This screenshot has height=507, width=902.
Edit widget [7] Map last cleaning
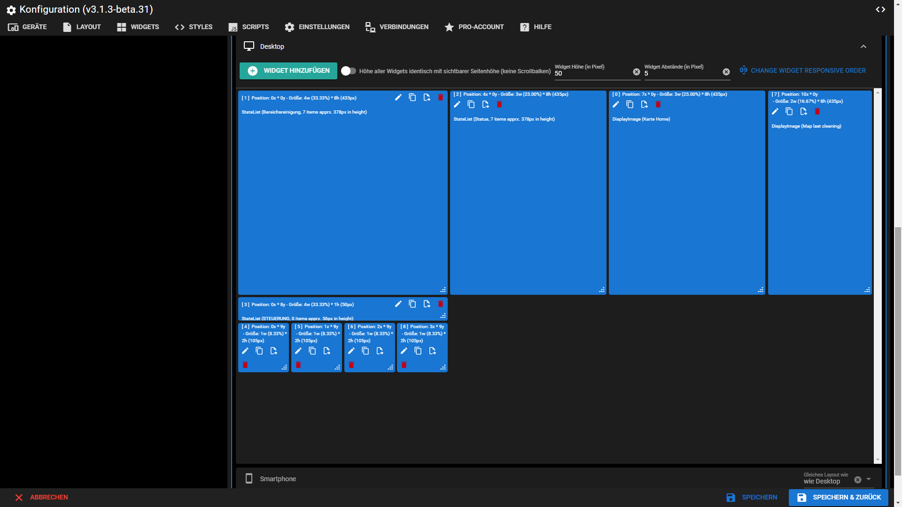(x=775, y=112)
